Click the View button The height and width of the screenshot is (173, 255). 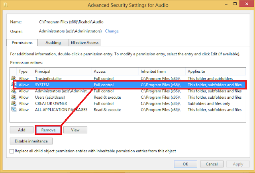tap(75, 130)
